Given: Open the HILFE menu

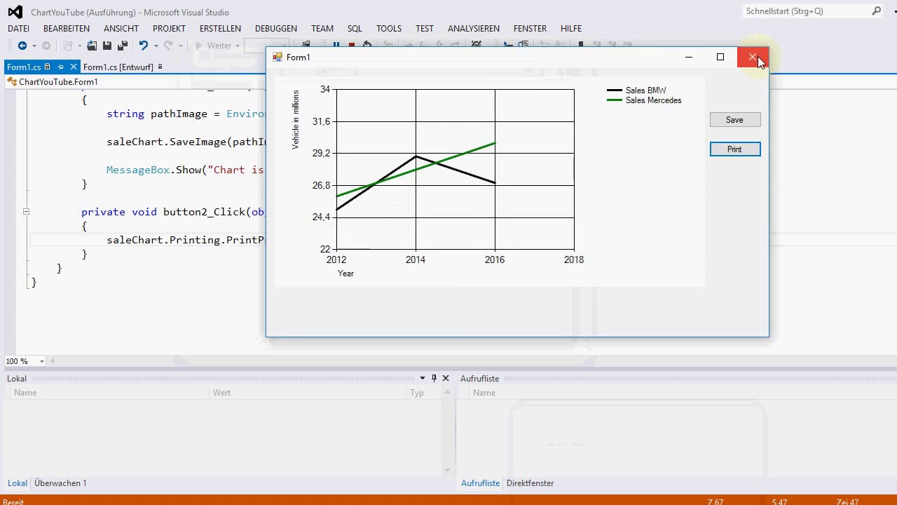Looking at the screenshot, I should [571, 29].
